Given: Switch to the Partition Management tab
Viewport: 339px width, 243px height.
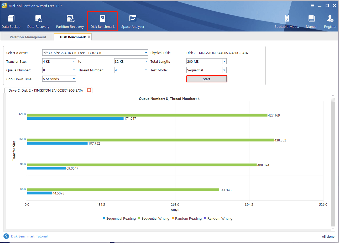Looking at the screenshot, I should pos(28,37).
